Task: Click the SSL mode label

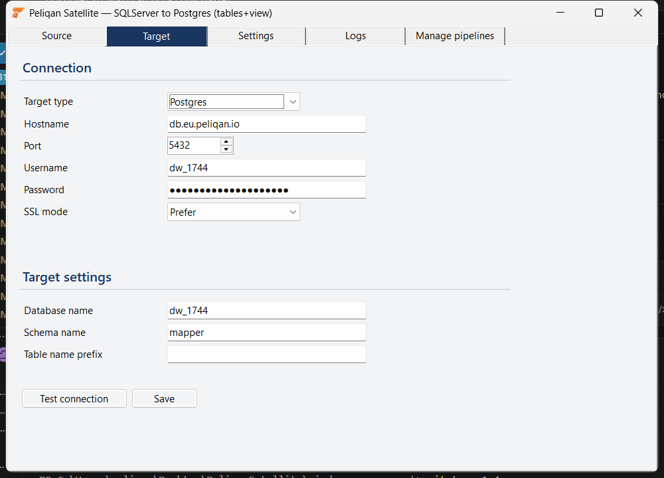Action: (46, 212)
